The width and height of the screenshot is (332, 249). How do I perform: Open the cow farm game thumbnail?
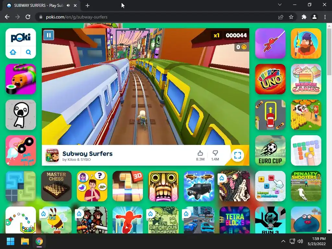(x=306, y=115)
